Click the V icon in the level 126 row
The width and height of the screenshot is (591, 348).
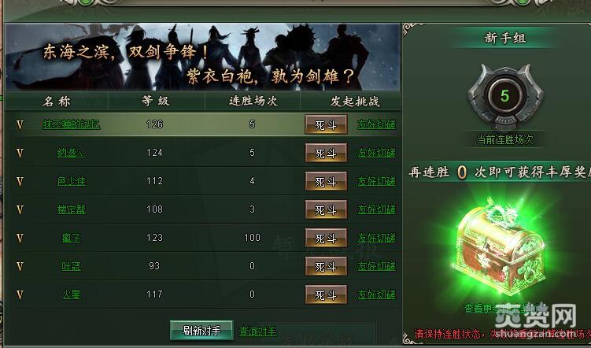click(20, 125)
